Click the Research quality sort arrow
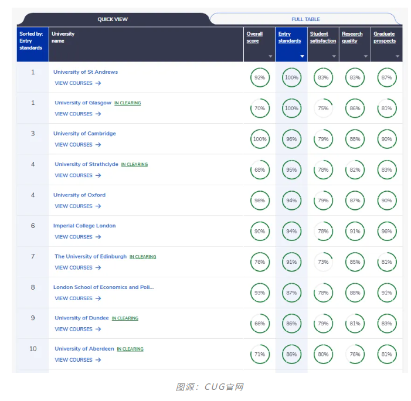The image size is (411, 401). point(366,56)
